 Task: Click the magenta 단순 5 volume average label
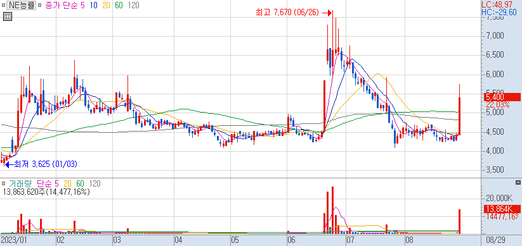click(48, 183)
